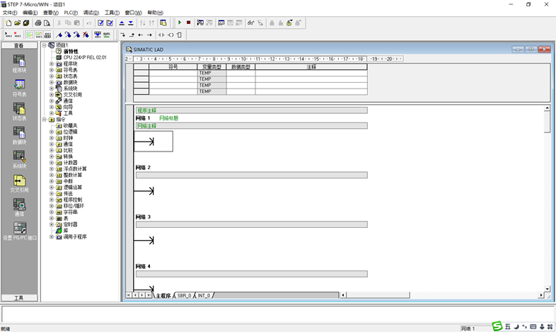Insert network with the green dotted icon
This screenshot has width=556, height=332.
[x=8, y=35]
